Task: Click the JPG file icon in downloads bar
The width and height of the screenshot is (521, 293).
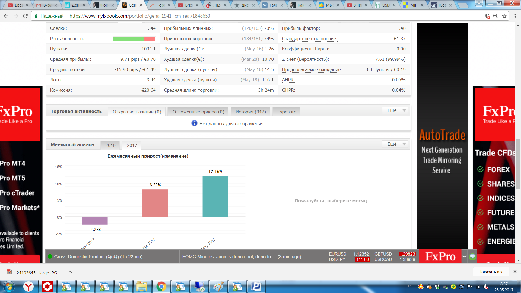Action: (x=9, y=272)
